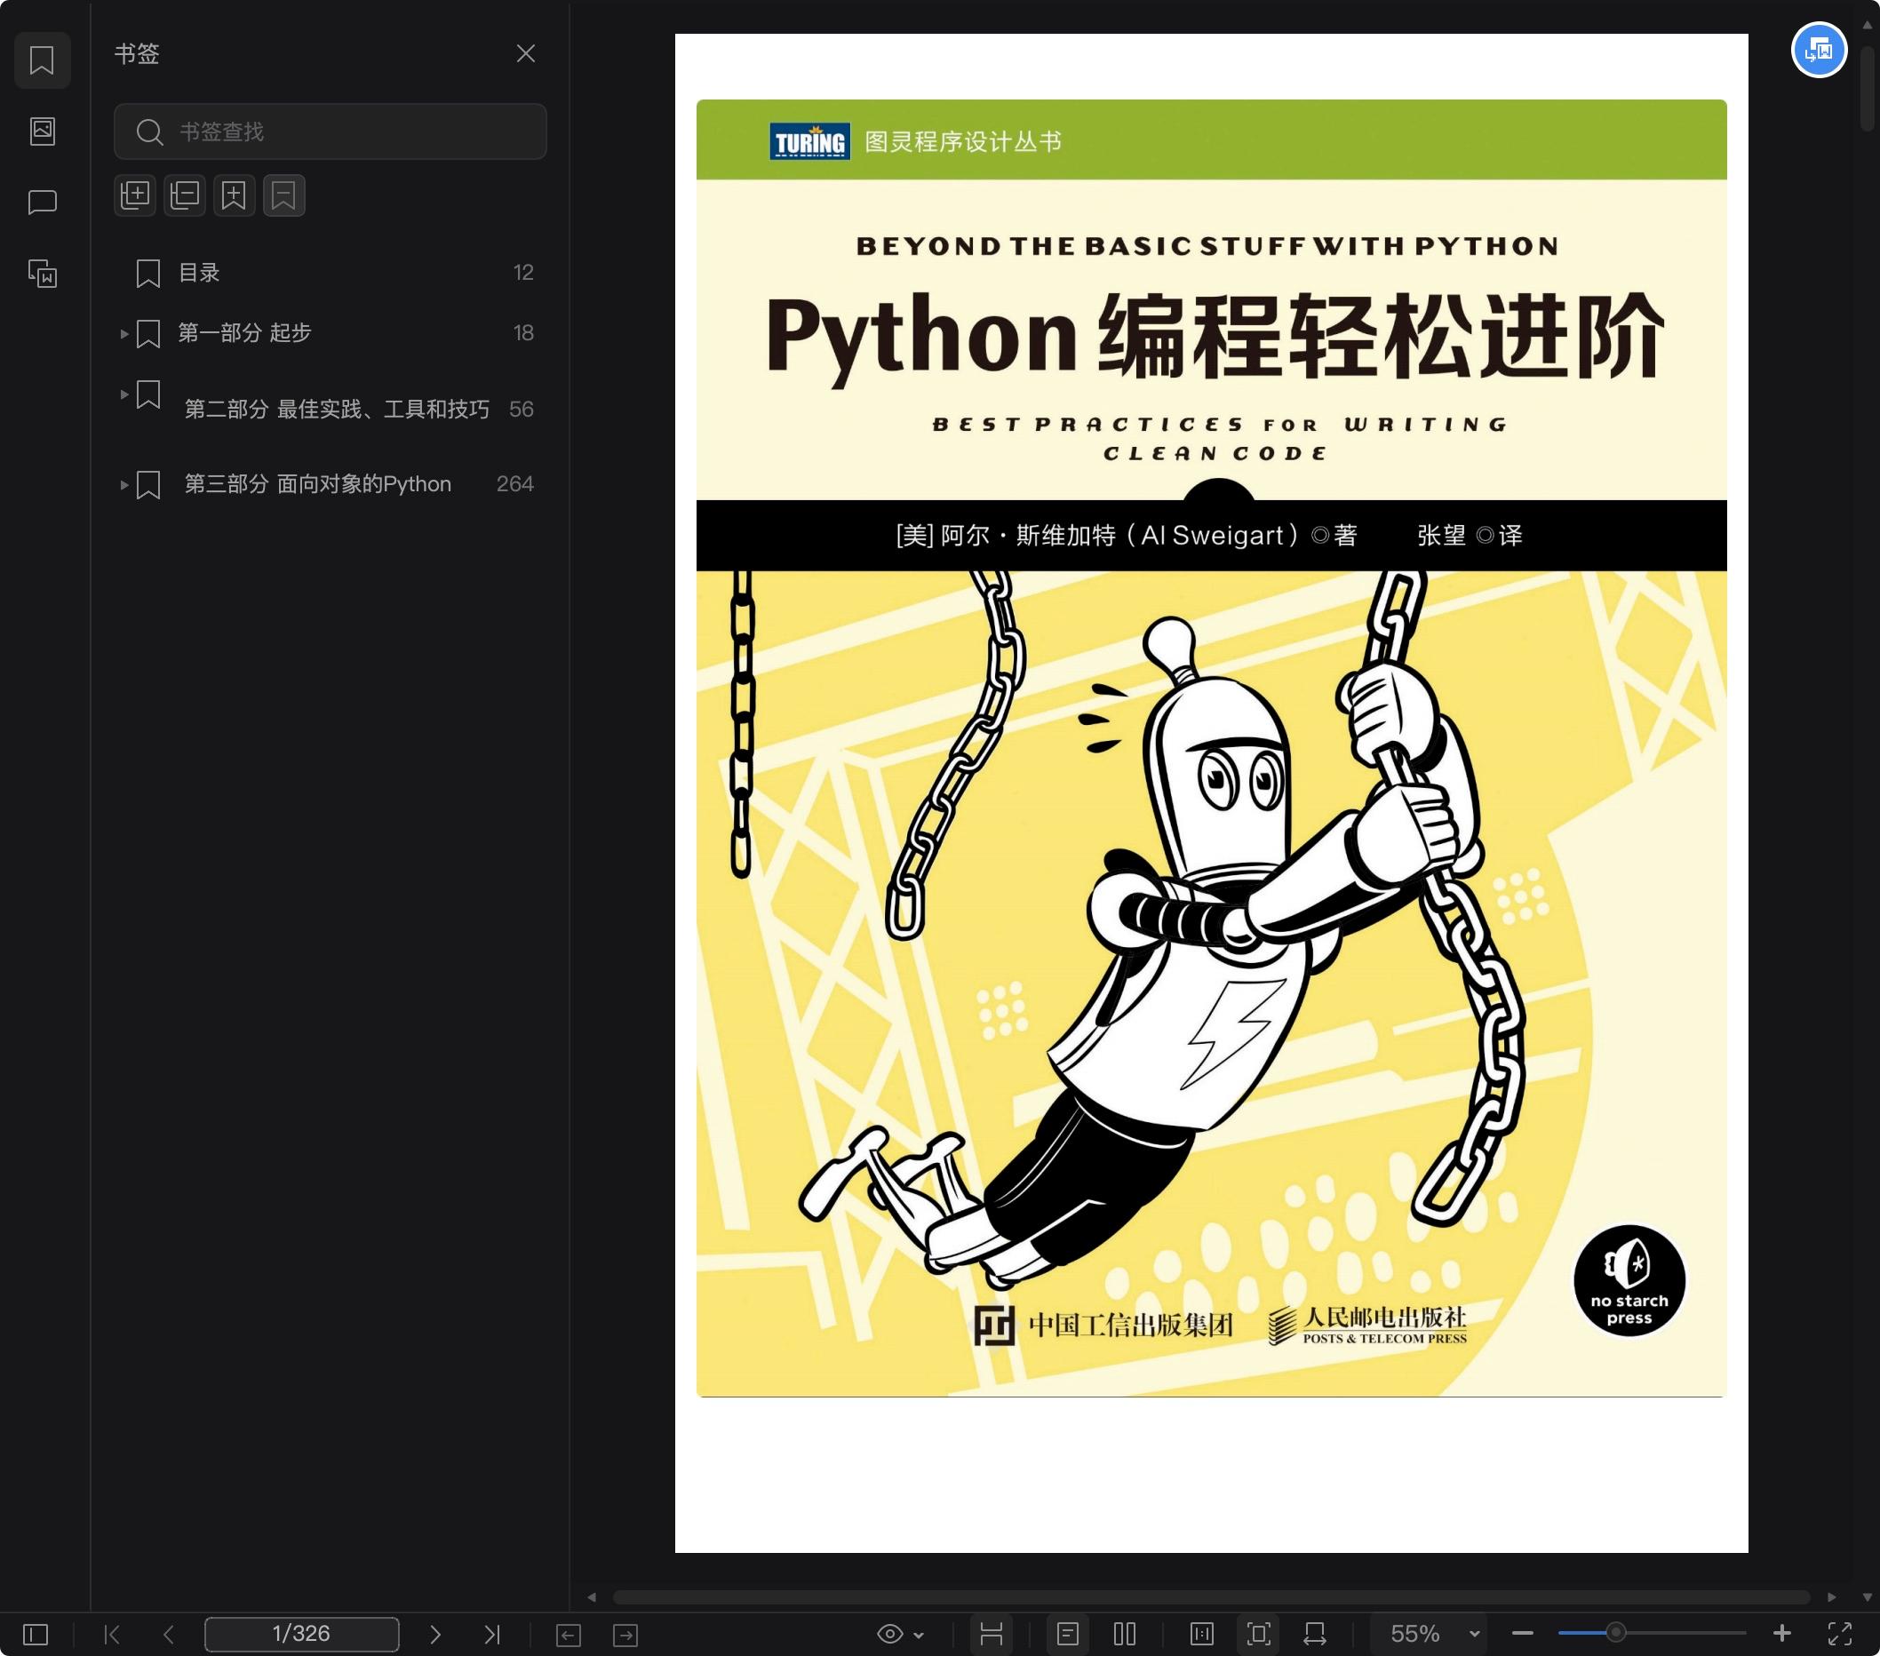Toggle the sidebar panel button in status bar
This screenshot has height=1656, width=1880.
coord(35,1634)
